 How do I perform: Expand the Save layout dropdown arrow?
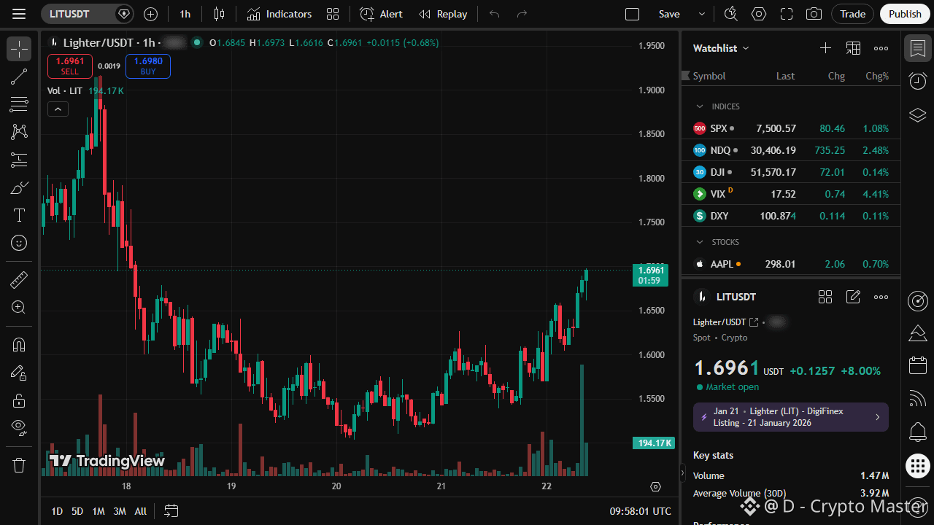(x=702, y=14)
